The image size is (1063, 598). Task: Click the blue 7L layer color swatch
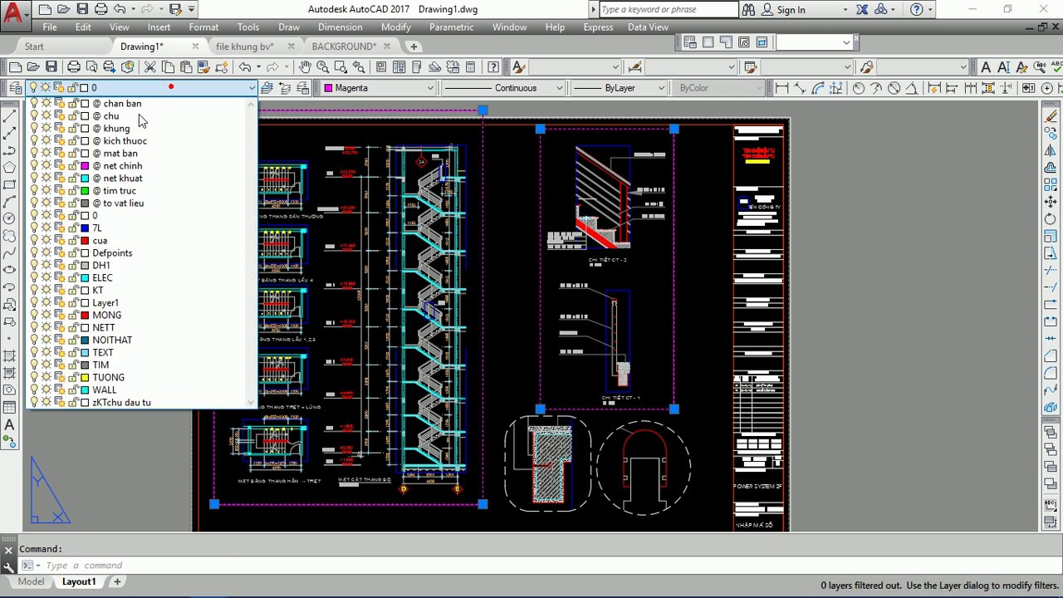85,228
